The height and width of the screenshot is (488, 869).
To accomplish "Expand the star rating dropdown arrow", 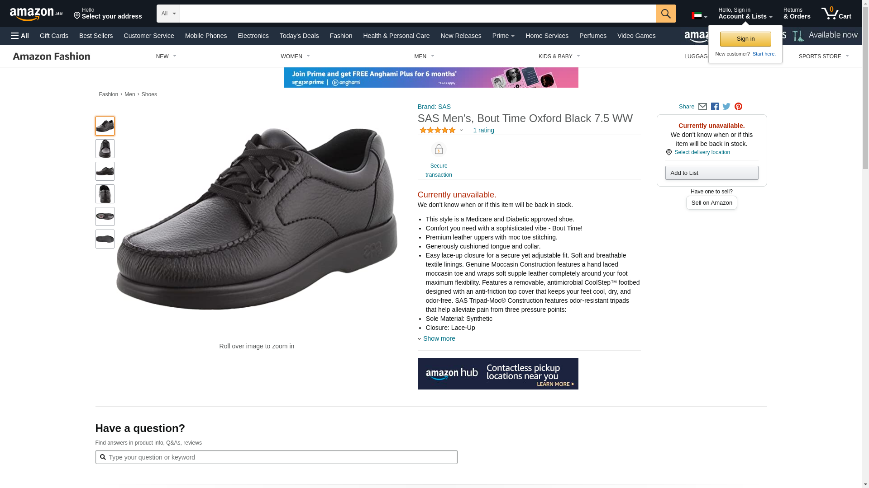I will pyautogui.click(x=461, y=131).
